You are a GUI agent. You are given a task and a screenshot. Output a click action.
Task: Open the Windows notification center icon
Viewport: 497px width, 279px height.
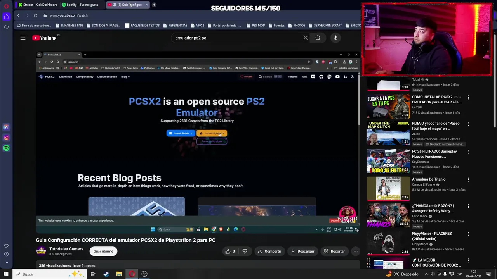[488, 274]
